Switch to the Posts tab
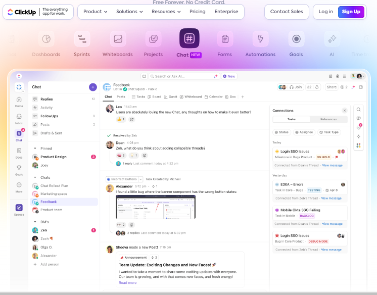The width and height of the screenshot is (377, 295). [121, 96]
